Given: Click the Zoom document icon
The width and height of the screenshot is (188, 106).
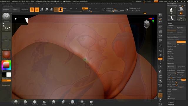Looking at the screenshot, I should (160, 27).
